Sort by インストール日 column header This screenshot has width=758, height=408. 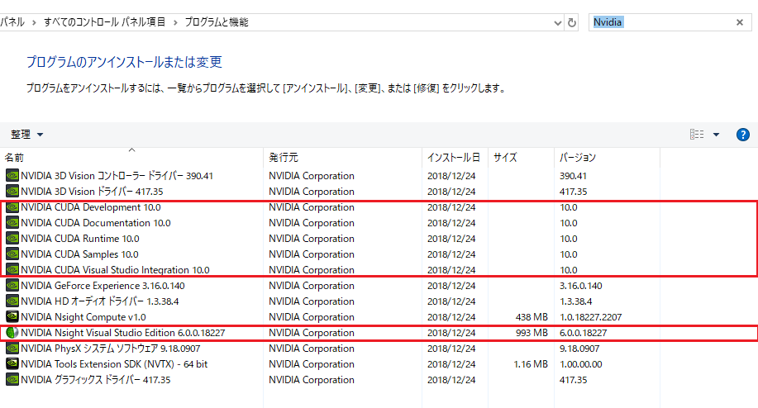pos(455,158)
